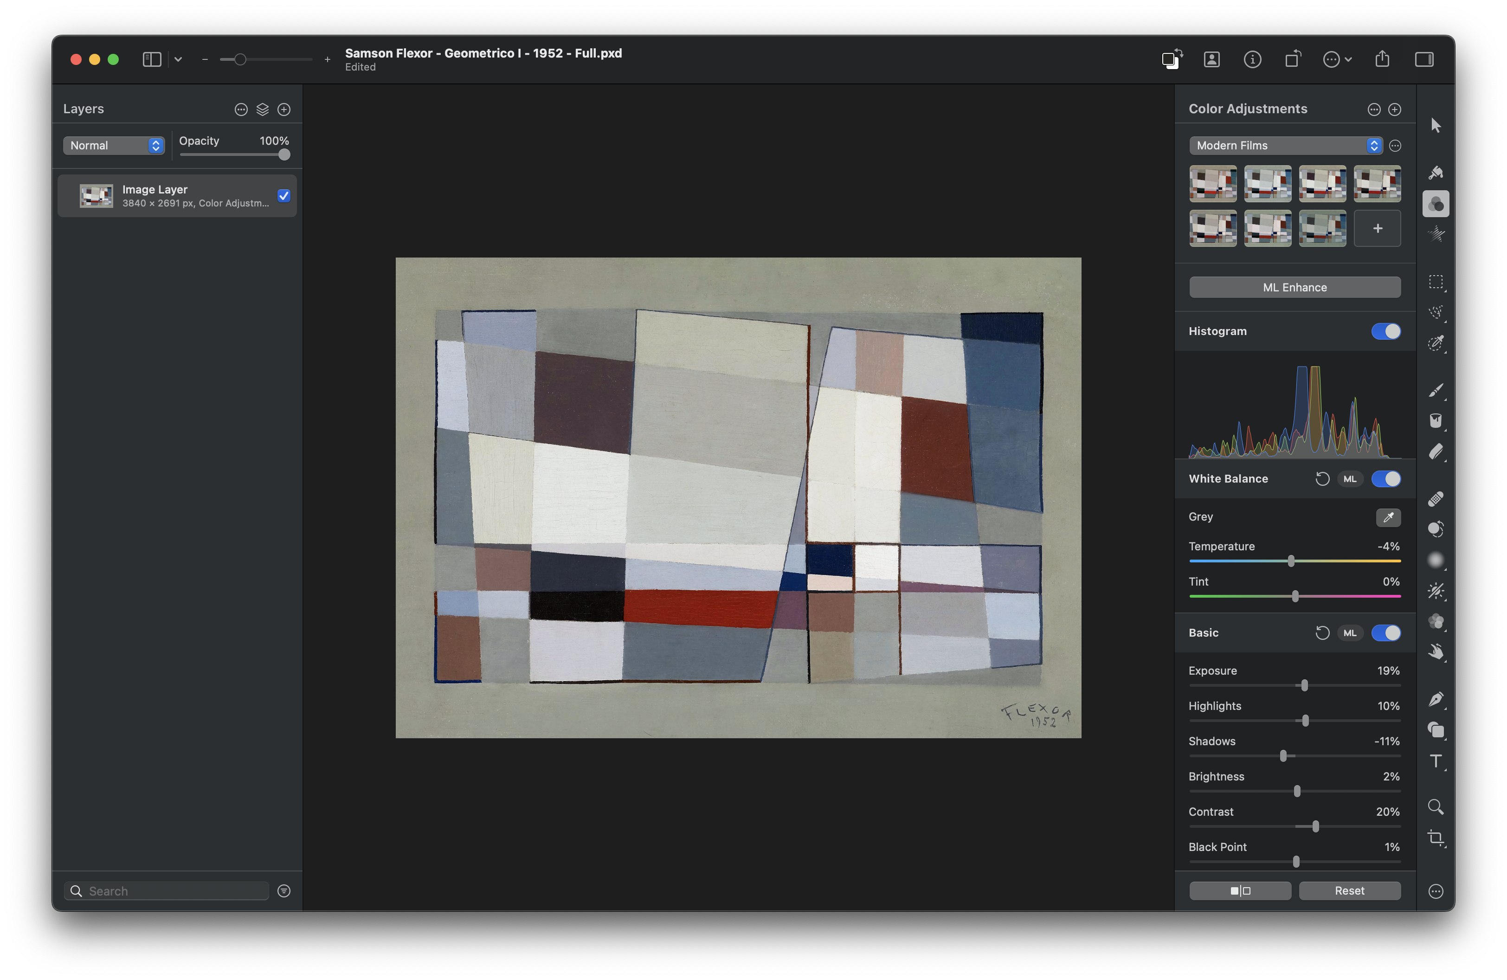This screenshot has width=1507, height=980.
Task: Click the ML person mask icon in title bar
Action: coord(1211,59)
